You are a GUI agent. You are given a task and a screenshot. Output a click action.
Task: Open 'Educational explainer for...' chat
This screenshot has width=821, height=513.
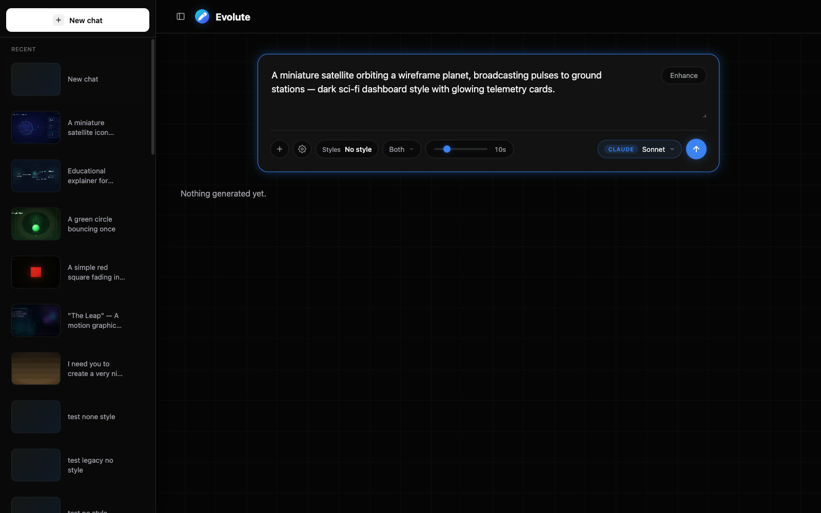[x=77, y=175]
